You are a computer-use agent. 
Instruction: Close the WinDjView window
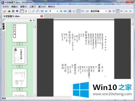click(130, 2)
